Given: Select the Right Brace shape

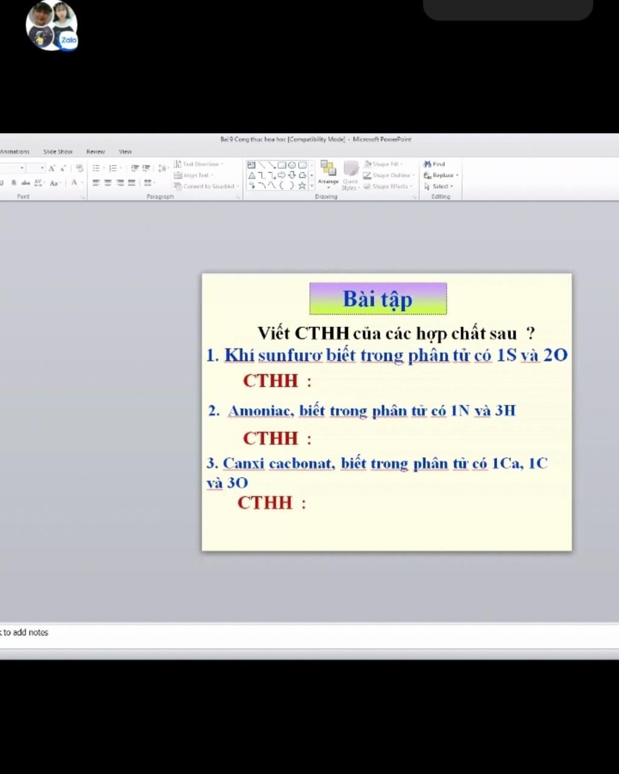Looking at the screenshot, I should (x=292, y=186).
